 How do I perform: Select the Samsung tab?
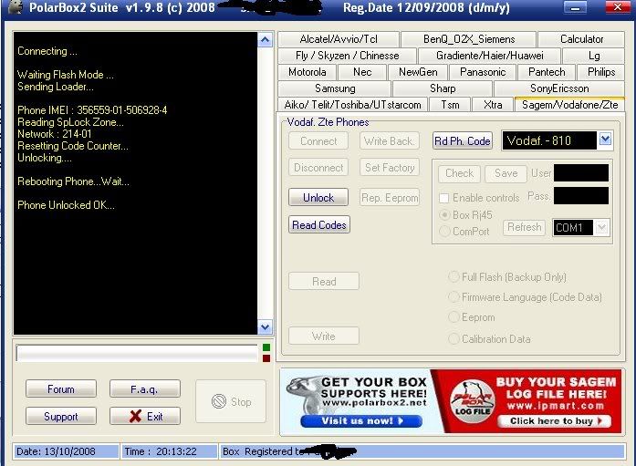[335, 88]
